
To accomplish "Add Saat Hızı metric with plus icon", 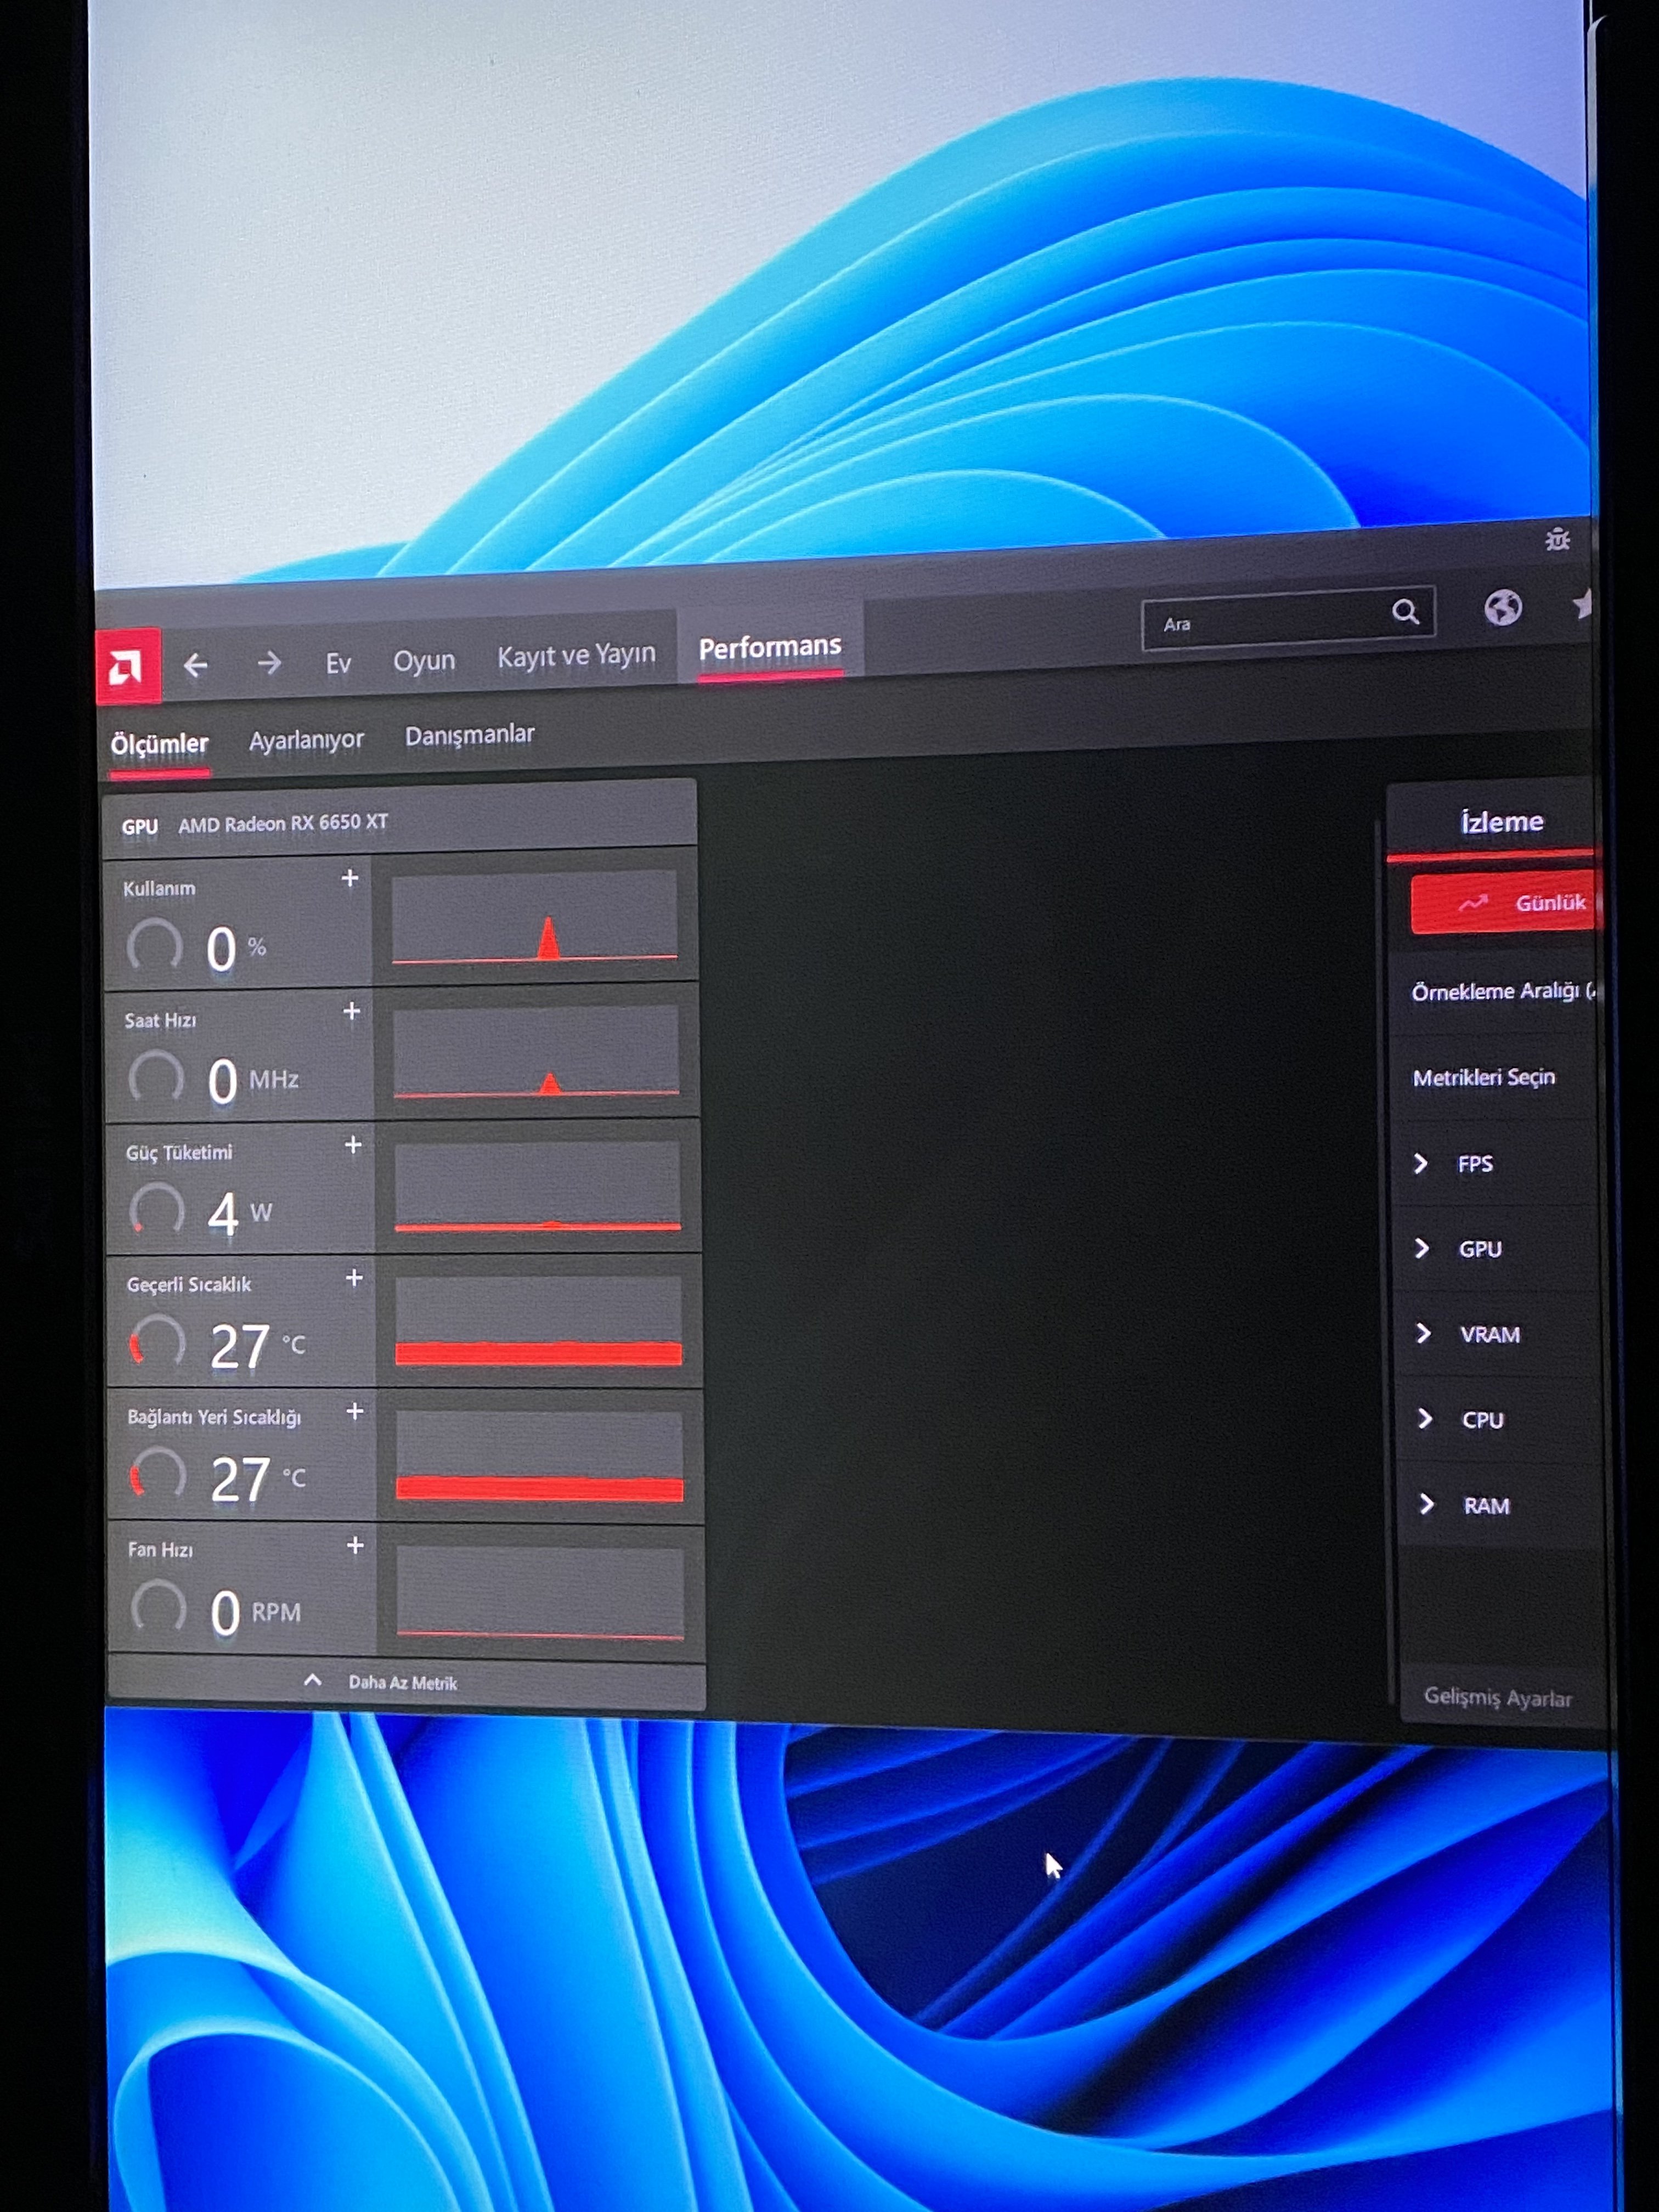I will (351, 1011).
